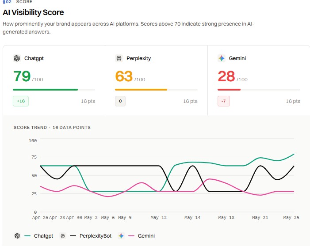310x246 pixels.
Task: Click the PerplexityBot icon in chart legend
Action: [63, 236]
